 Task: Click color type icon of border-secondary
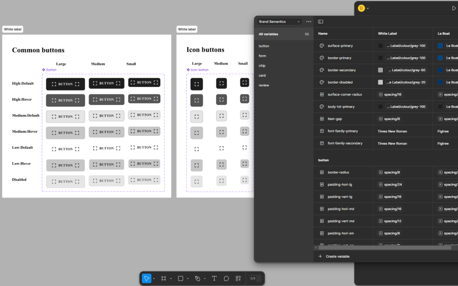point(322,70)
